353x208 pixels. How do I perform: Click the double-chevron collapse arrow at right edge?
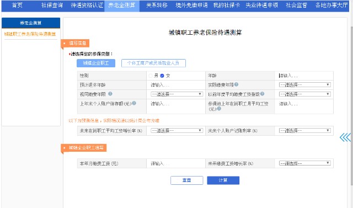[345, 137]
